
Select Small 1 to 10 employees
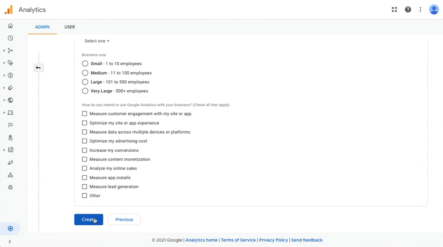[85, 64]
